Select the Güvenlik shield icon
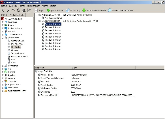165x119 pixels. (x=6, y=81)
